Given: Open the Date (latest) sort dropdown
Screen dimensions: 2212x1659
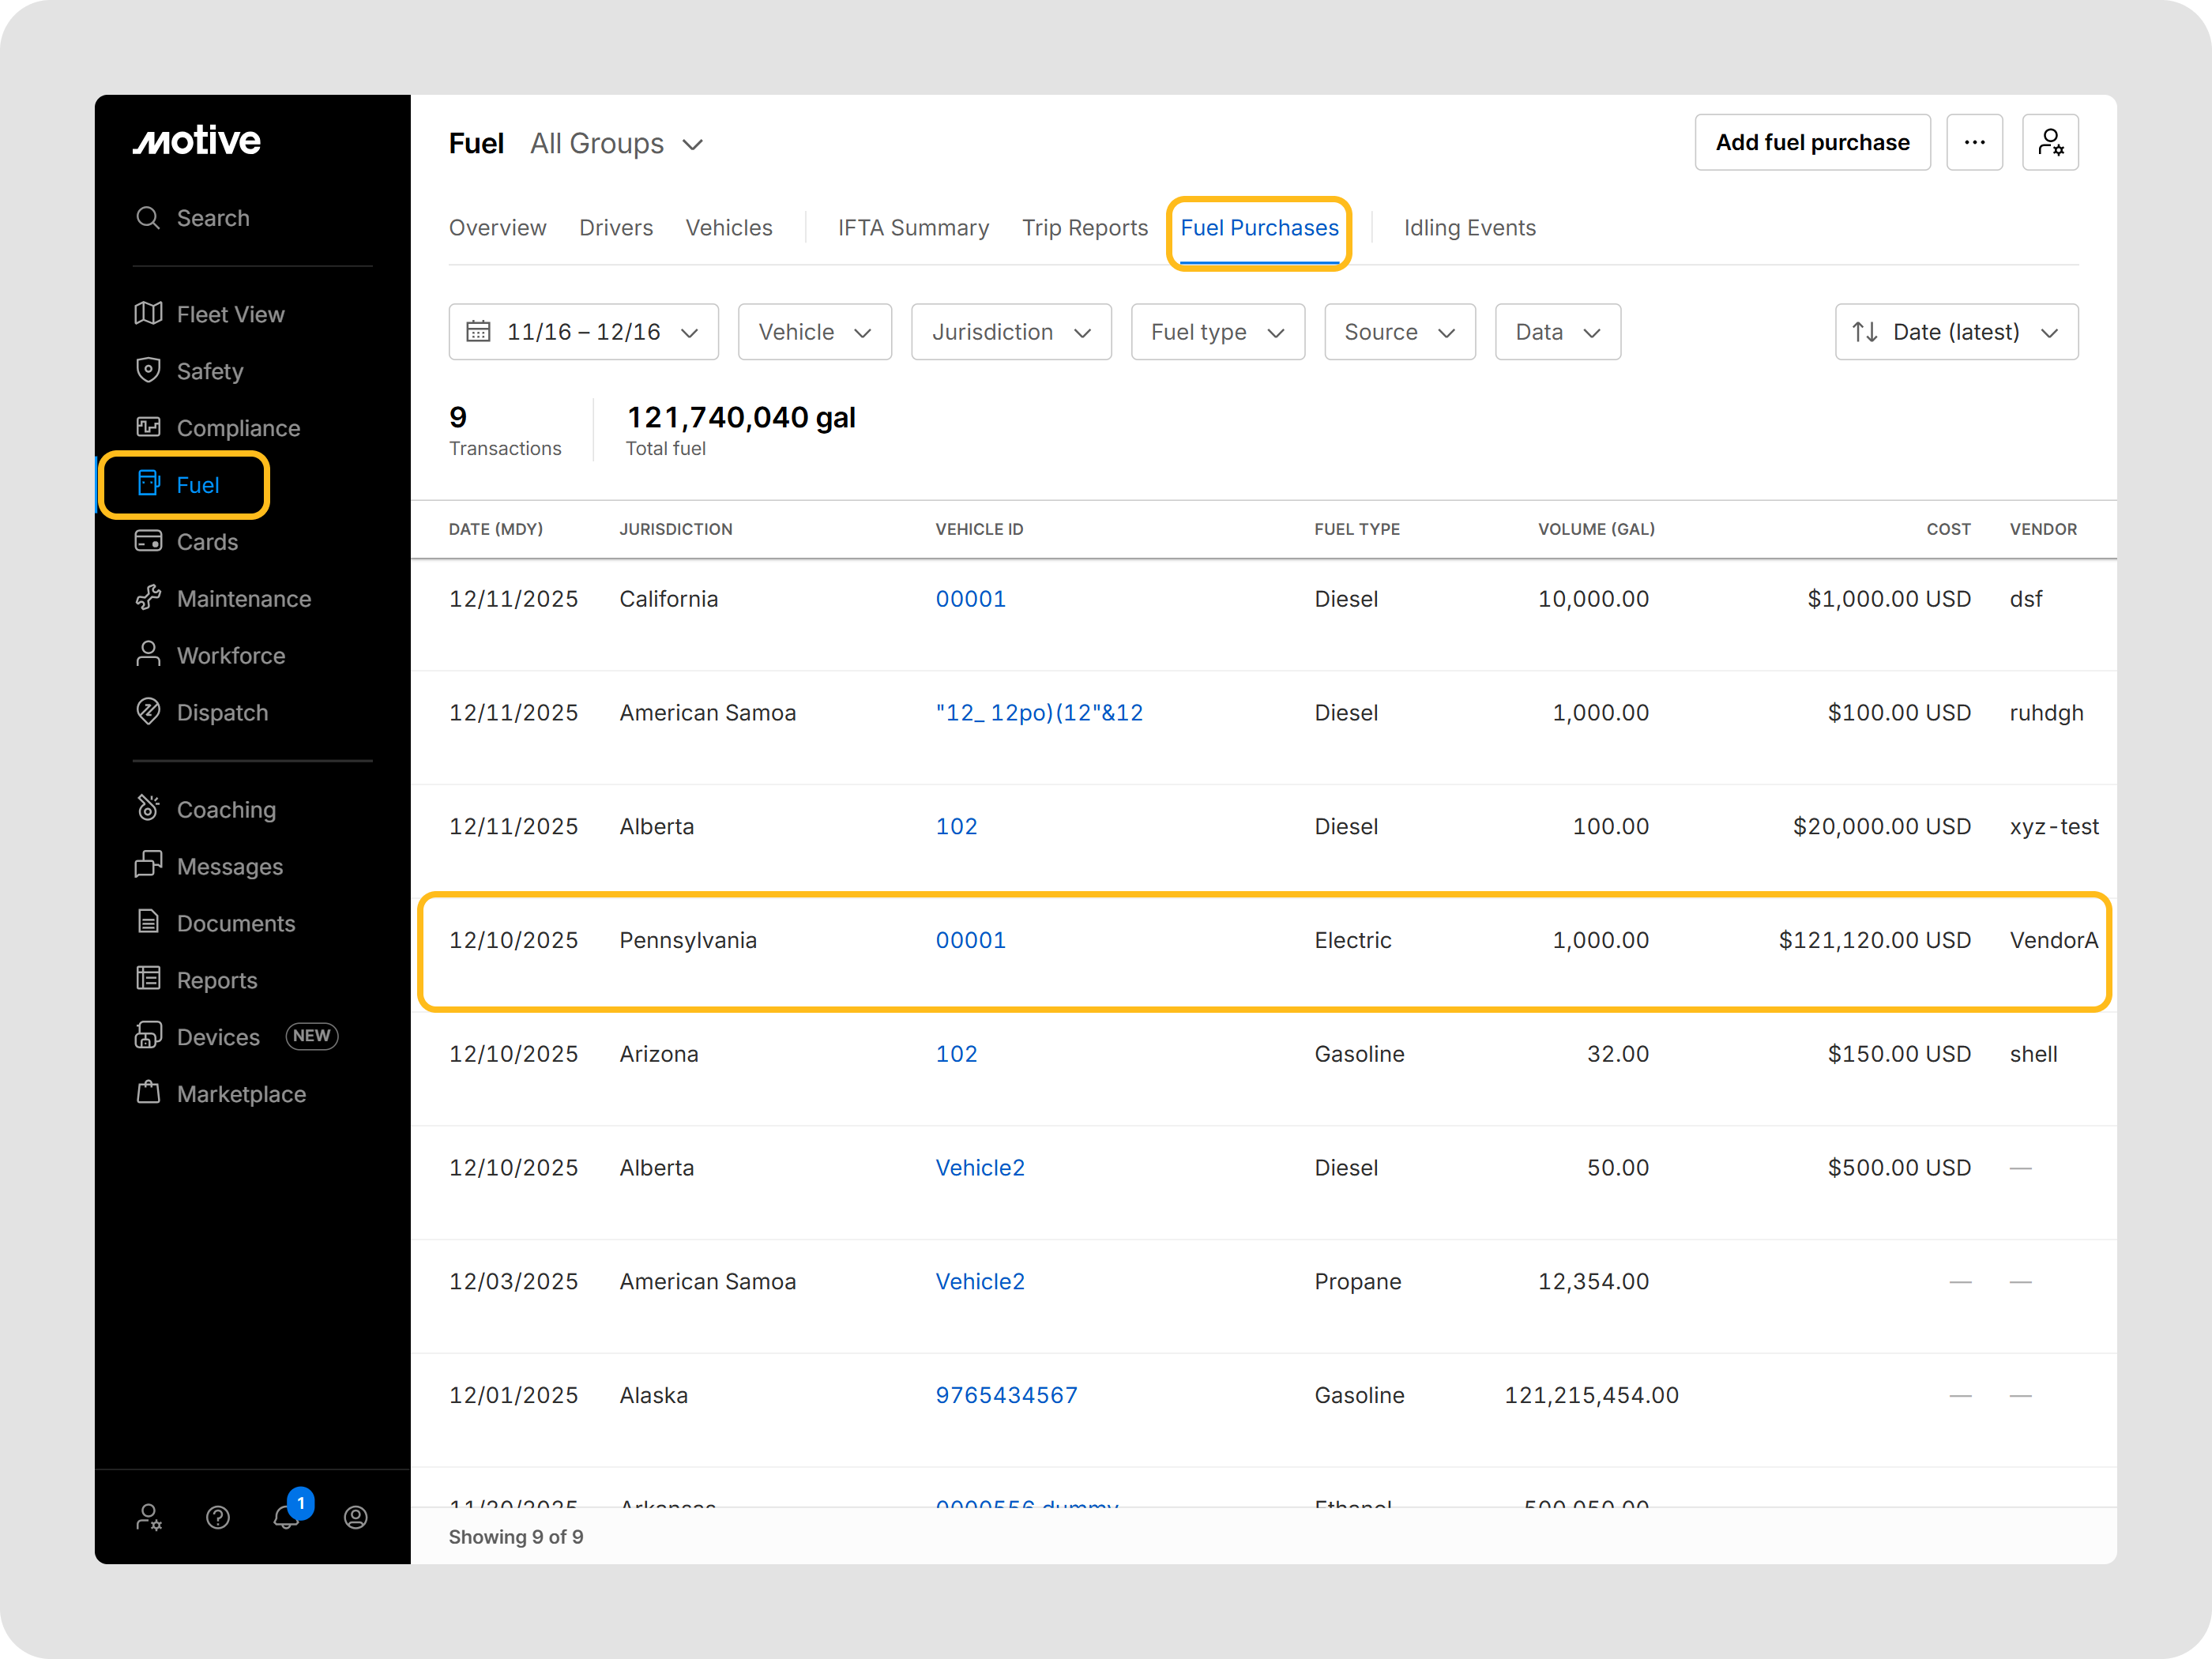Looking at the screenshot, I should coord(1955,332).
